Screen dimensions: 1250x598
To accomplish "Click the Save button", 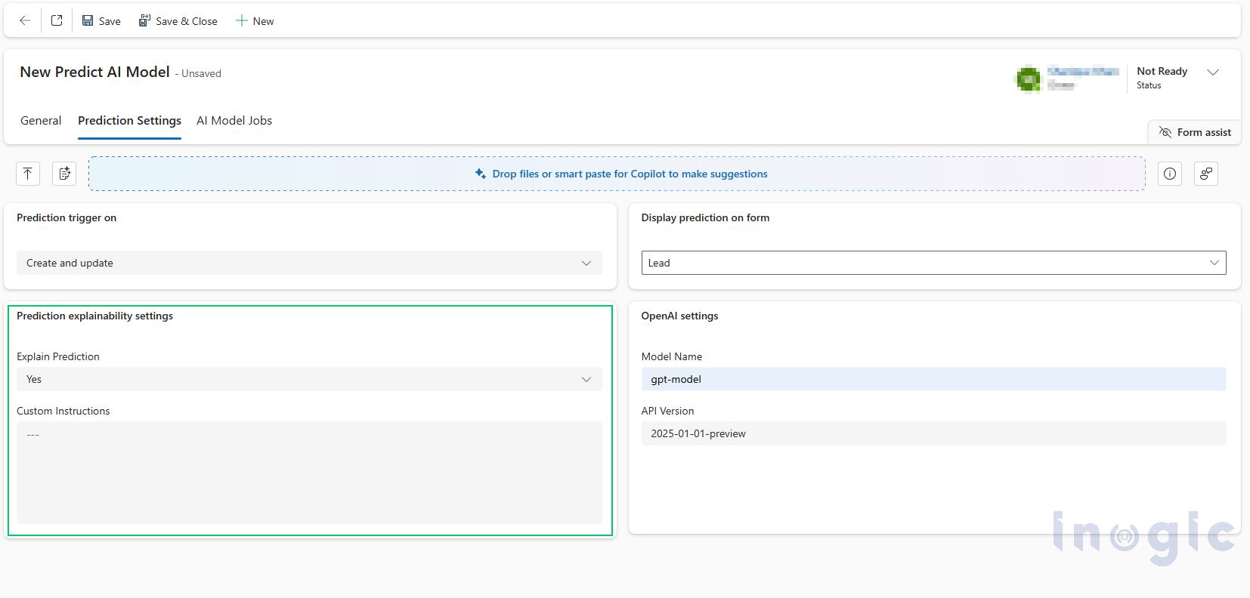I will tap(101, 21).
